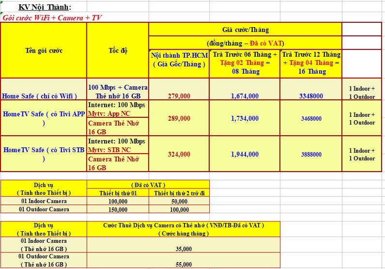385x269 pixels.
Task: Click '1 Indoor + 1 Outdoor' in Tivi APP row
Action: point(362,118)
